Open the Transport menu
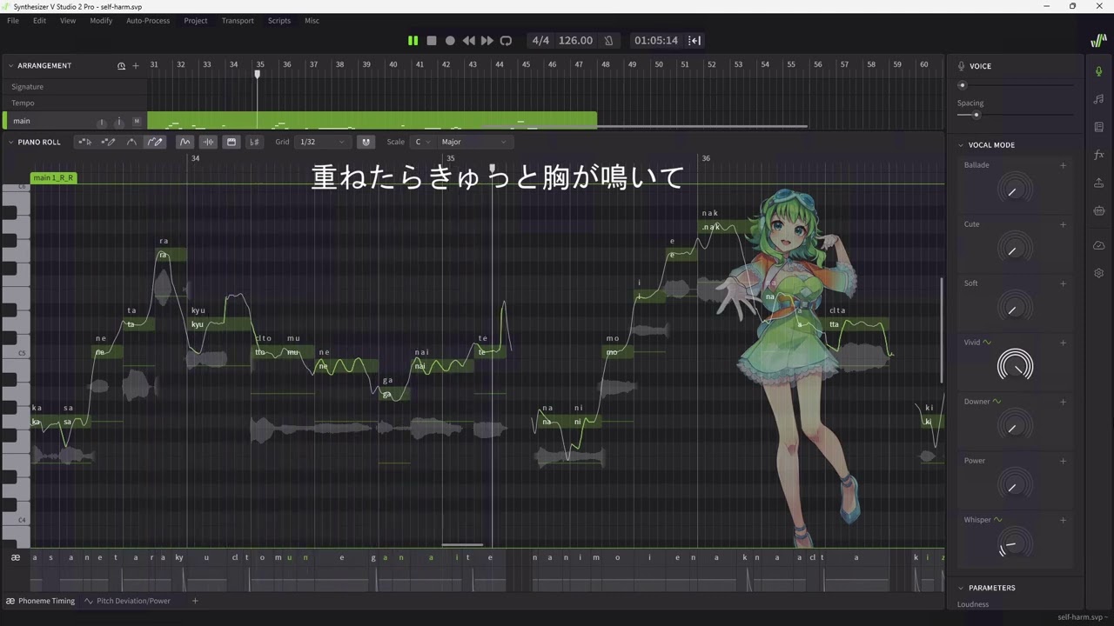Viewport: 1114px width, 626px height. [x=238, y=21]
